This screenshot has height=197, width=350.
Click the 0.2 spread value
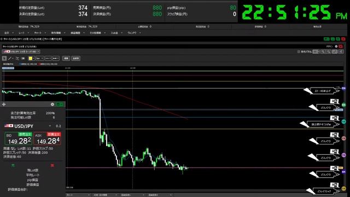(59, 126)
